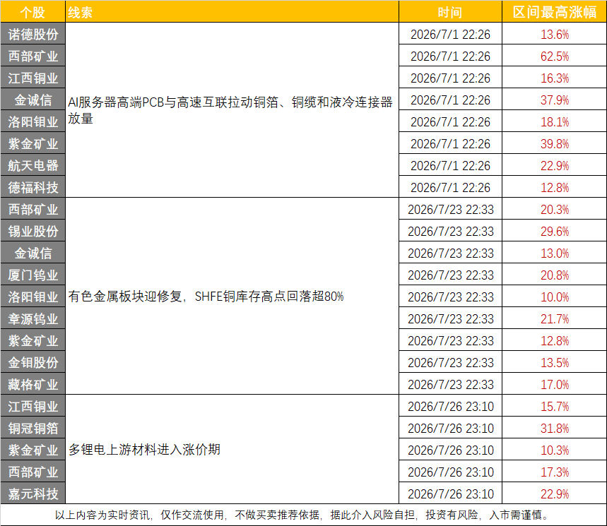This screenshot has width=607, height=526.
Task: Click the 时间 column header
Action: click(x=450, y=12)
